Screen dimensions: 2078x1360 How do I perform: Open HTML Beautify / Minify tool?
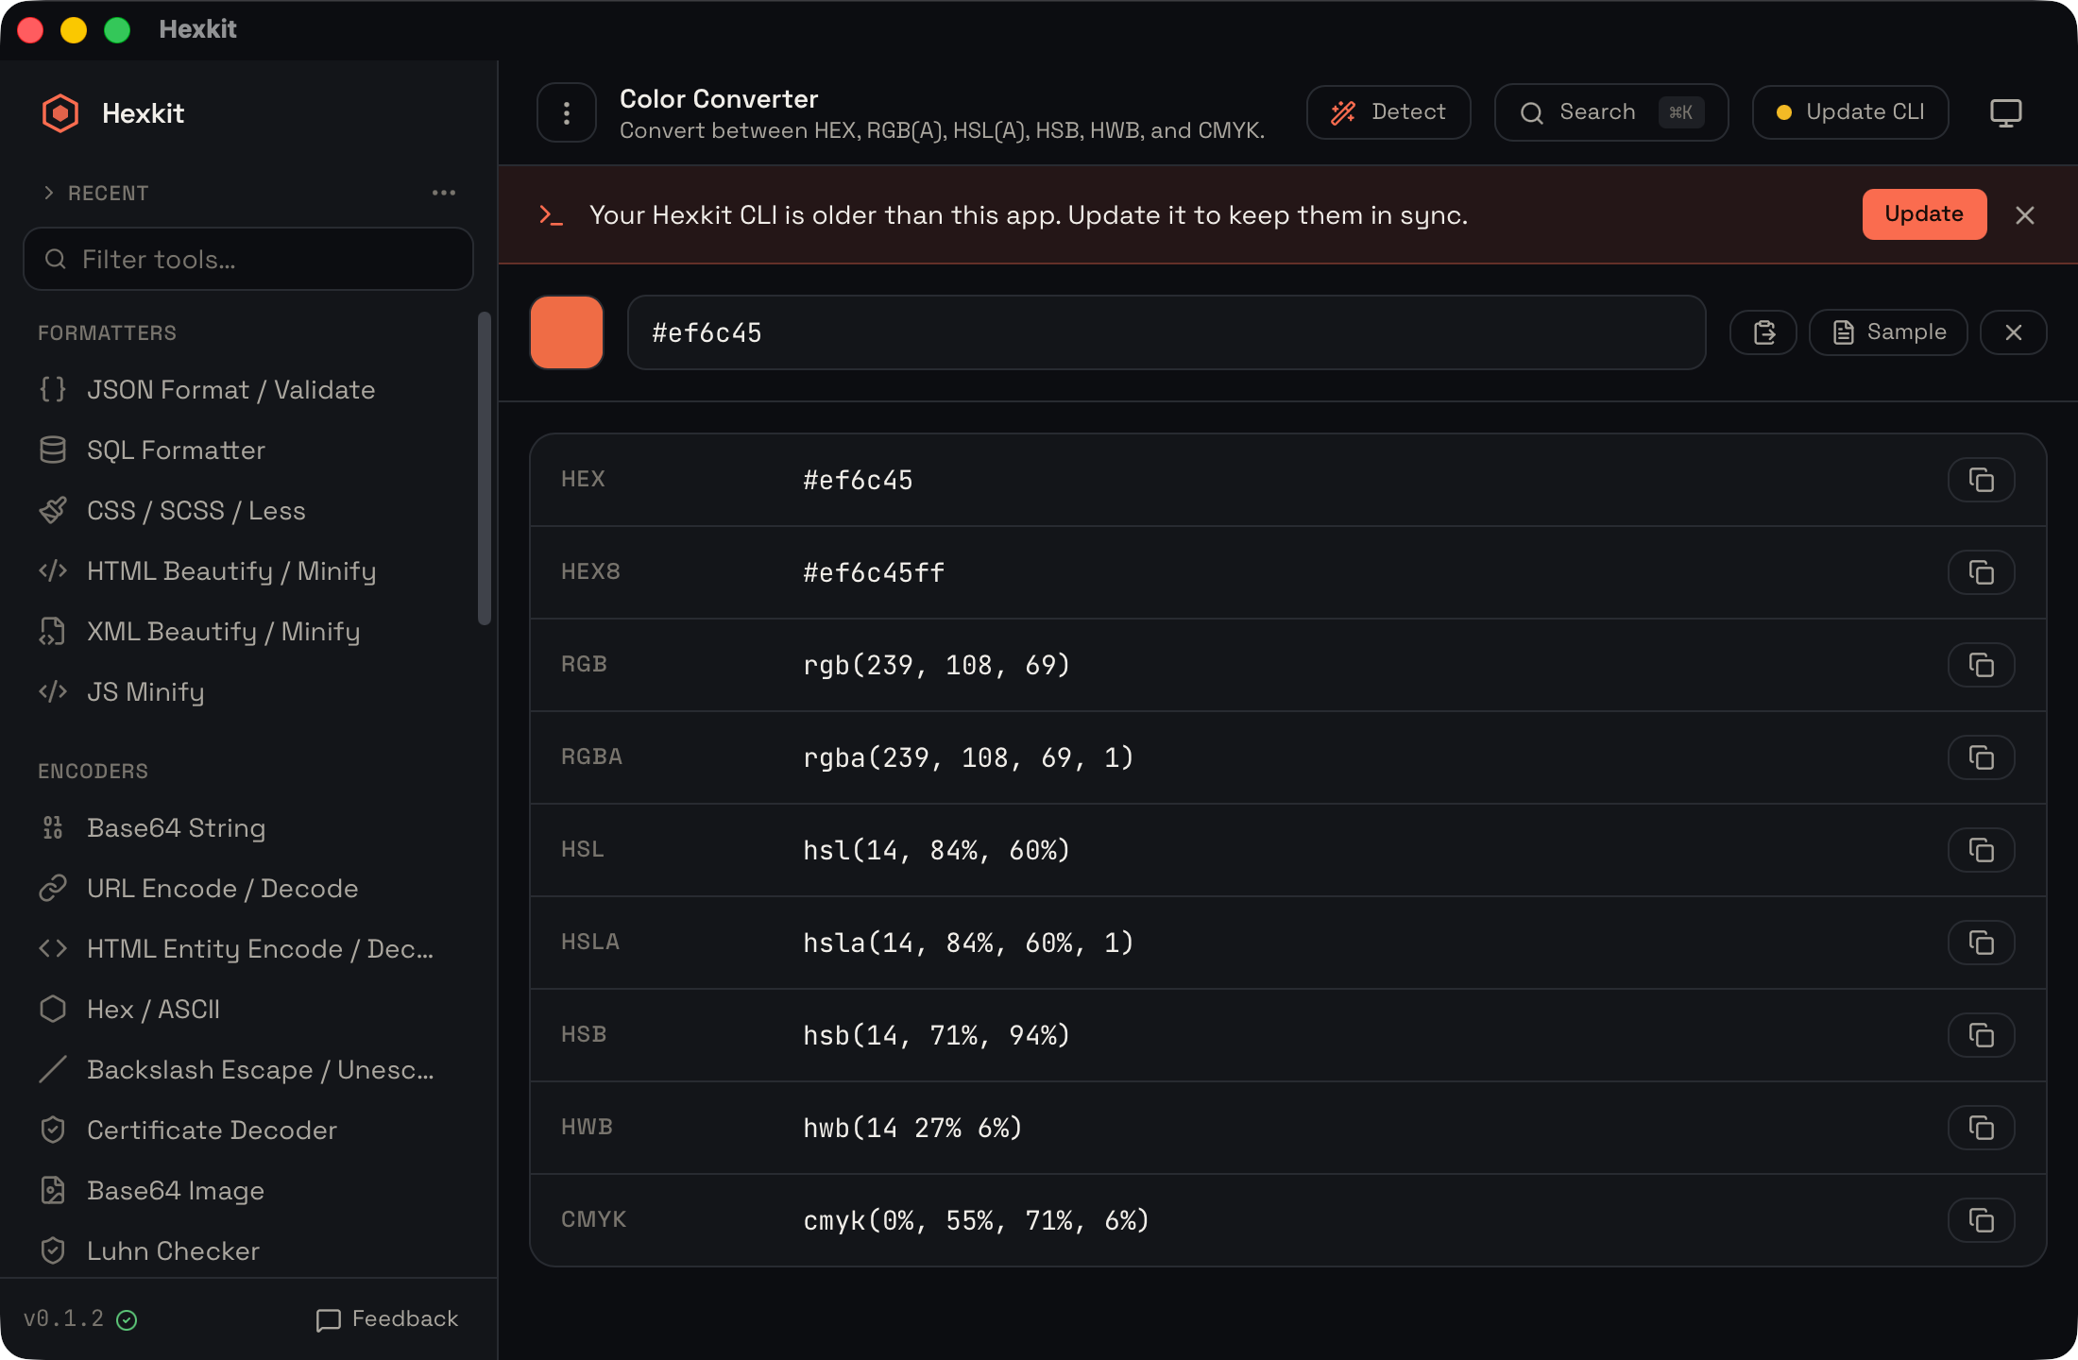(x=247, y=571)
